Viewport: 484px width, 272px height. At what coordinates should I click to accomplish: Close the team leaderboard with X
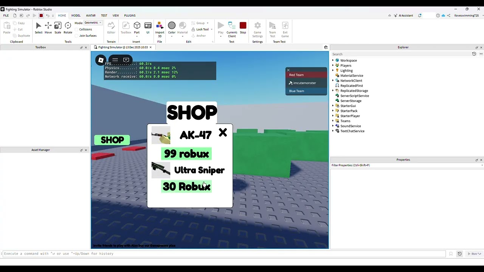288,70
